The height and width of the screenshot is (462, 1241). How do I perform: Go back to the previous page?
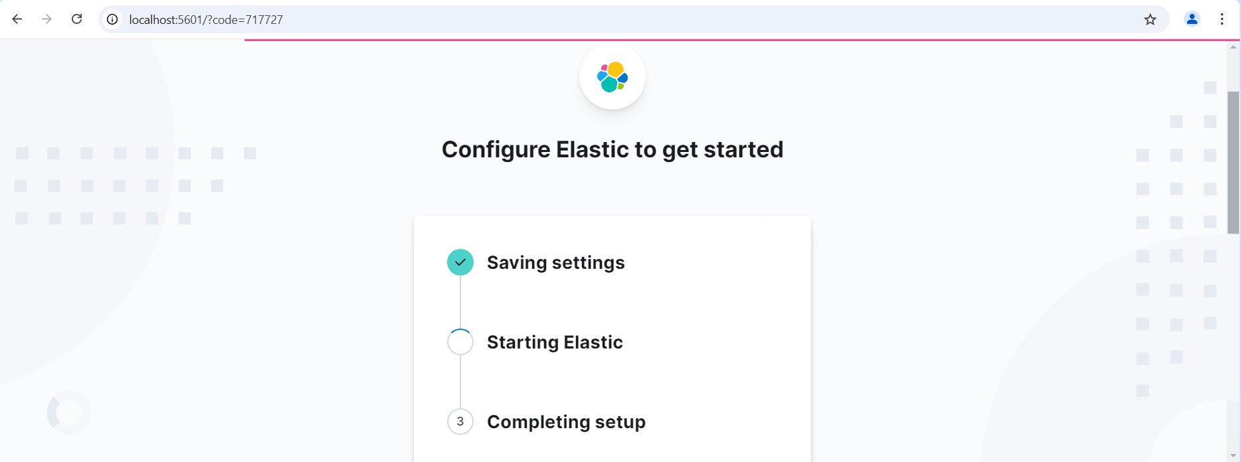click(x=17, y=19)
